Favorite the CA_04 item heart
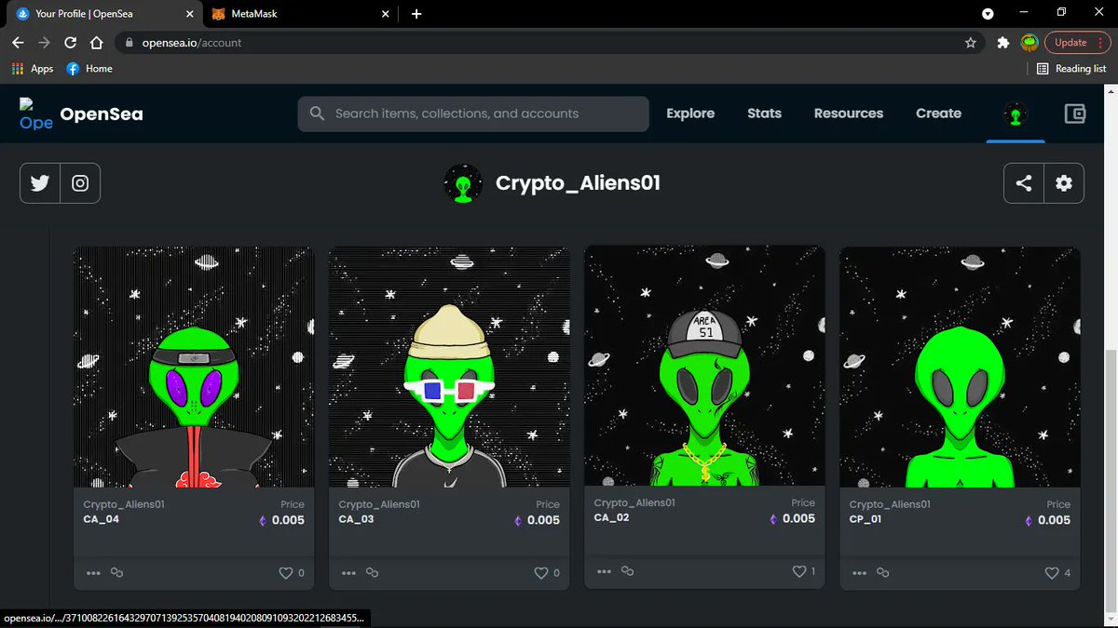Viewport: 1118px width, 628px height. pyautogui.click(x=286, y=573)
